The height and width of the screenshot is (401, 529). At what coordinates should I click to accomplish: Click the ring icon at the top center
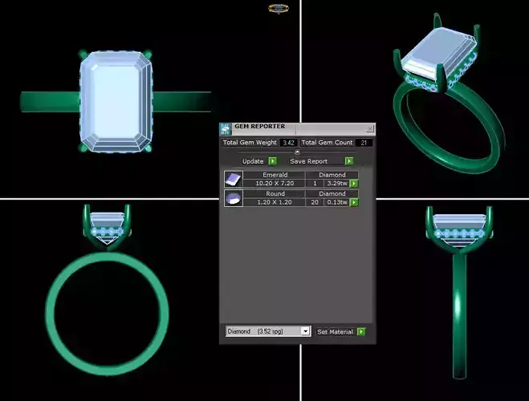(x=279, y=9)
